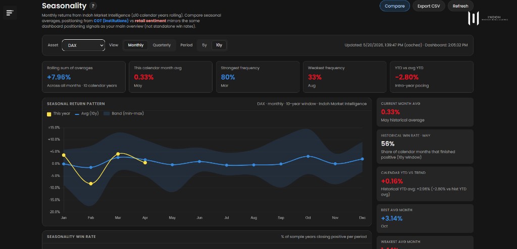This screenshot has height=249, width=517.
Task: Click the Refresh button
Action: point(460,6)
